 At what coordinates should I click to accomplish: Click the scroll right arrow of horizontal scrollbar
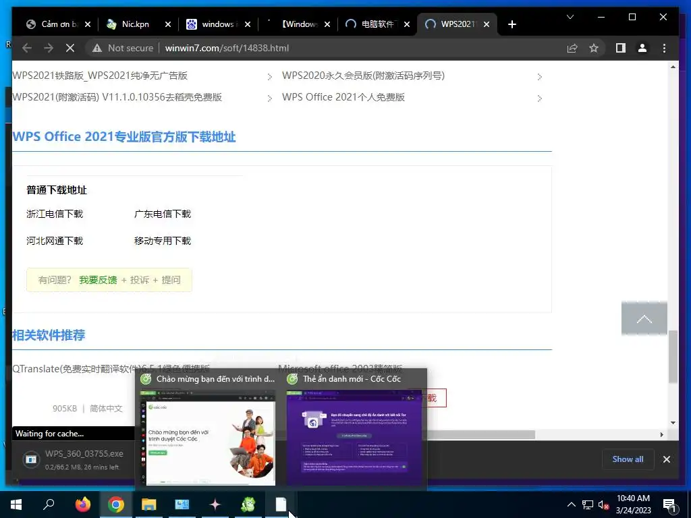coord(661,435)
